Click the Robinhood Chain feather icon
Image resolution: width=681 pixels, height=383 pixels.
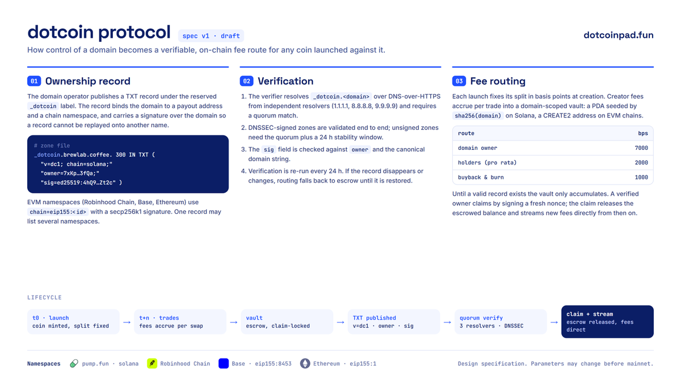point(152,363)
